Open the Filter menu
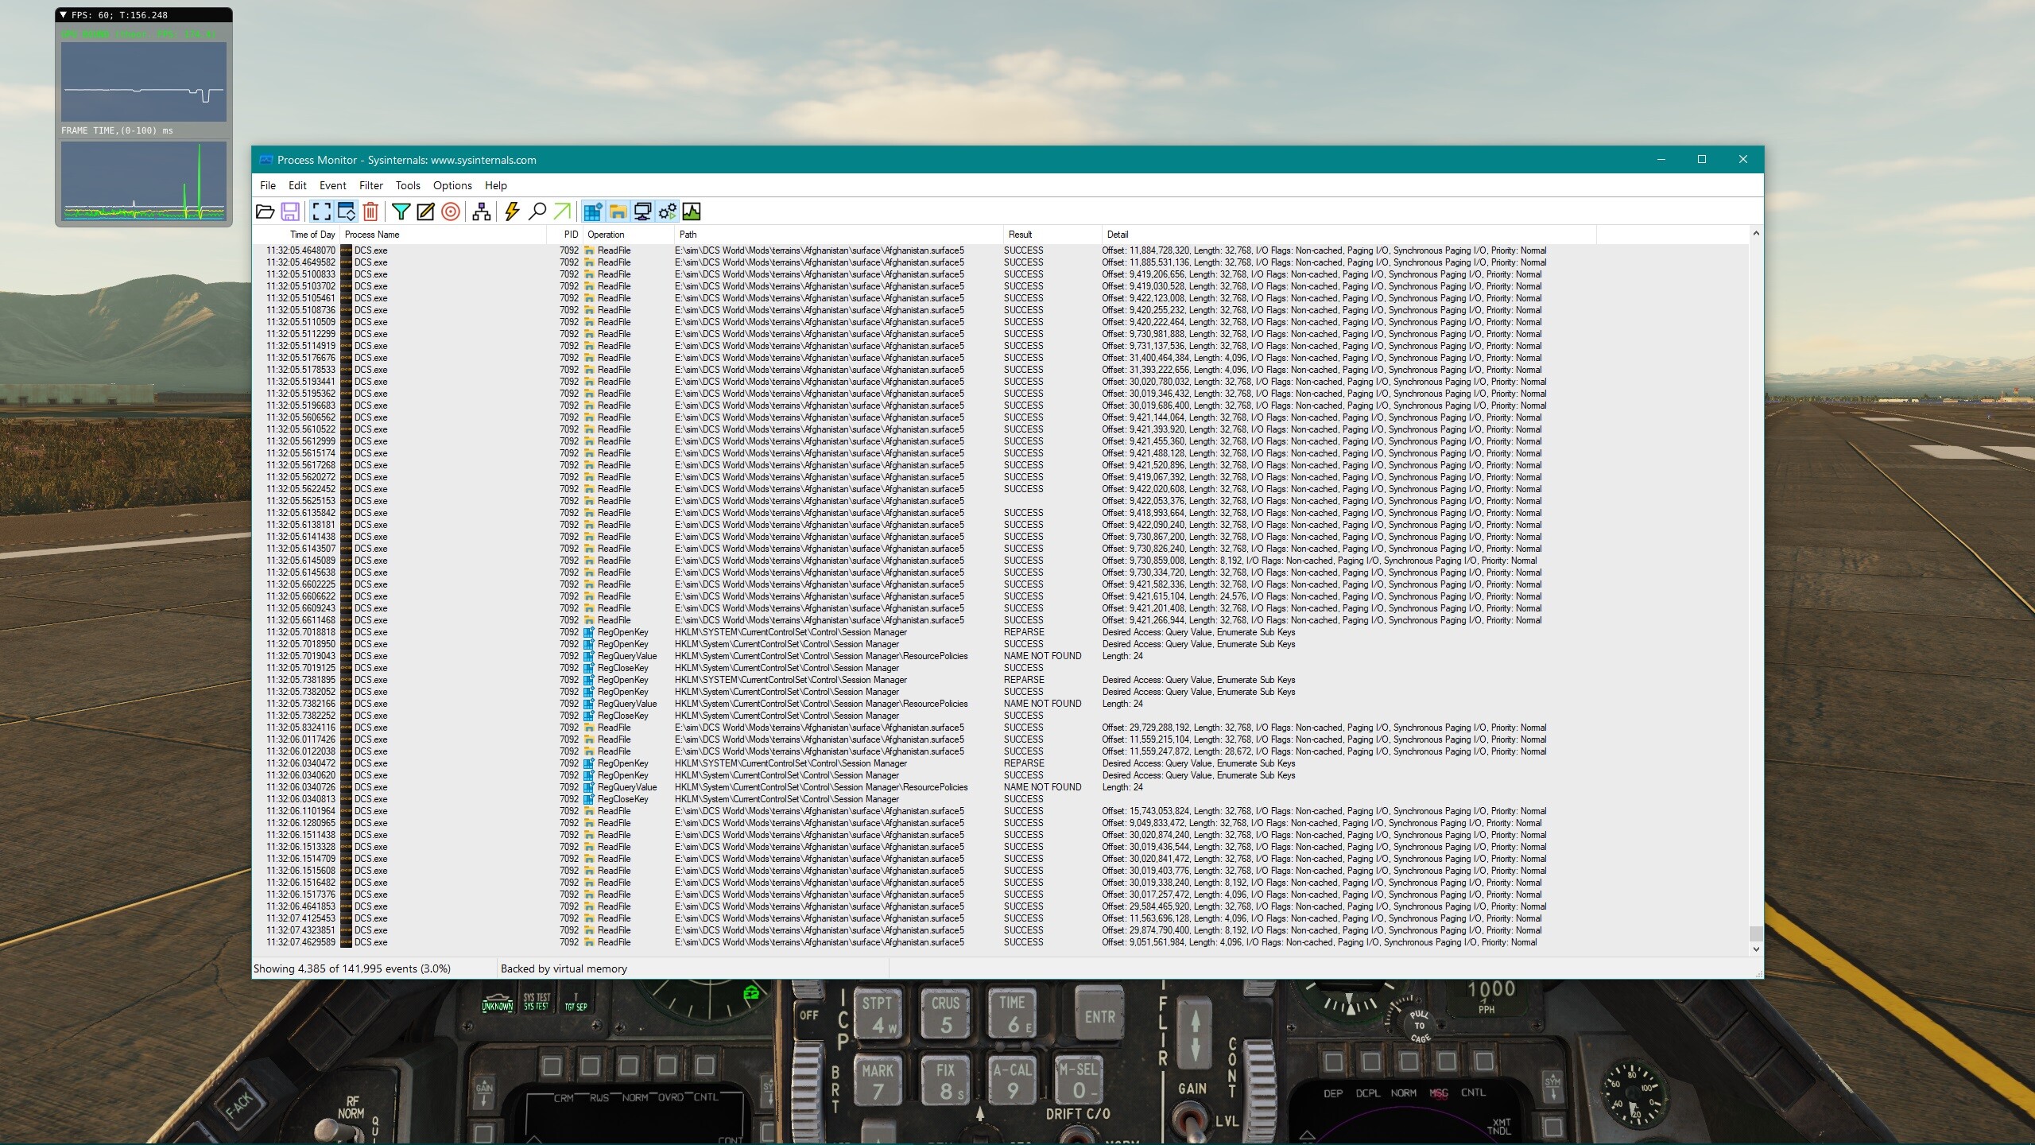 coord(370,185)
